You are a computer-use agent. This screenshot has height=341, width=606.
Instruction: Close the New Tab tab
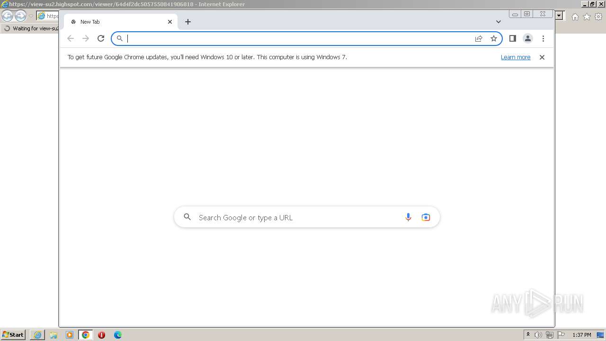click(x=170, y=22)
